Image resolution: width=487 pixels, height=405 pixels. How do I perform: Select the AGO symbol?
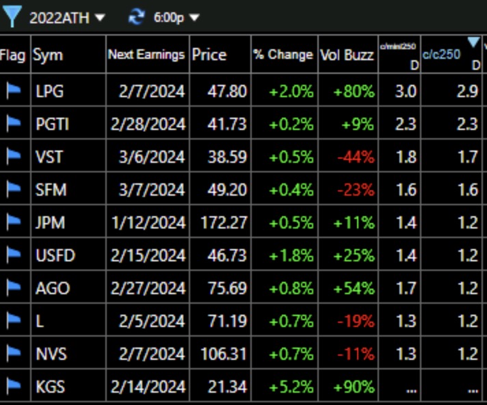[x=53, y=289]
